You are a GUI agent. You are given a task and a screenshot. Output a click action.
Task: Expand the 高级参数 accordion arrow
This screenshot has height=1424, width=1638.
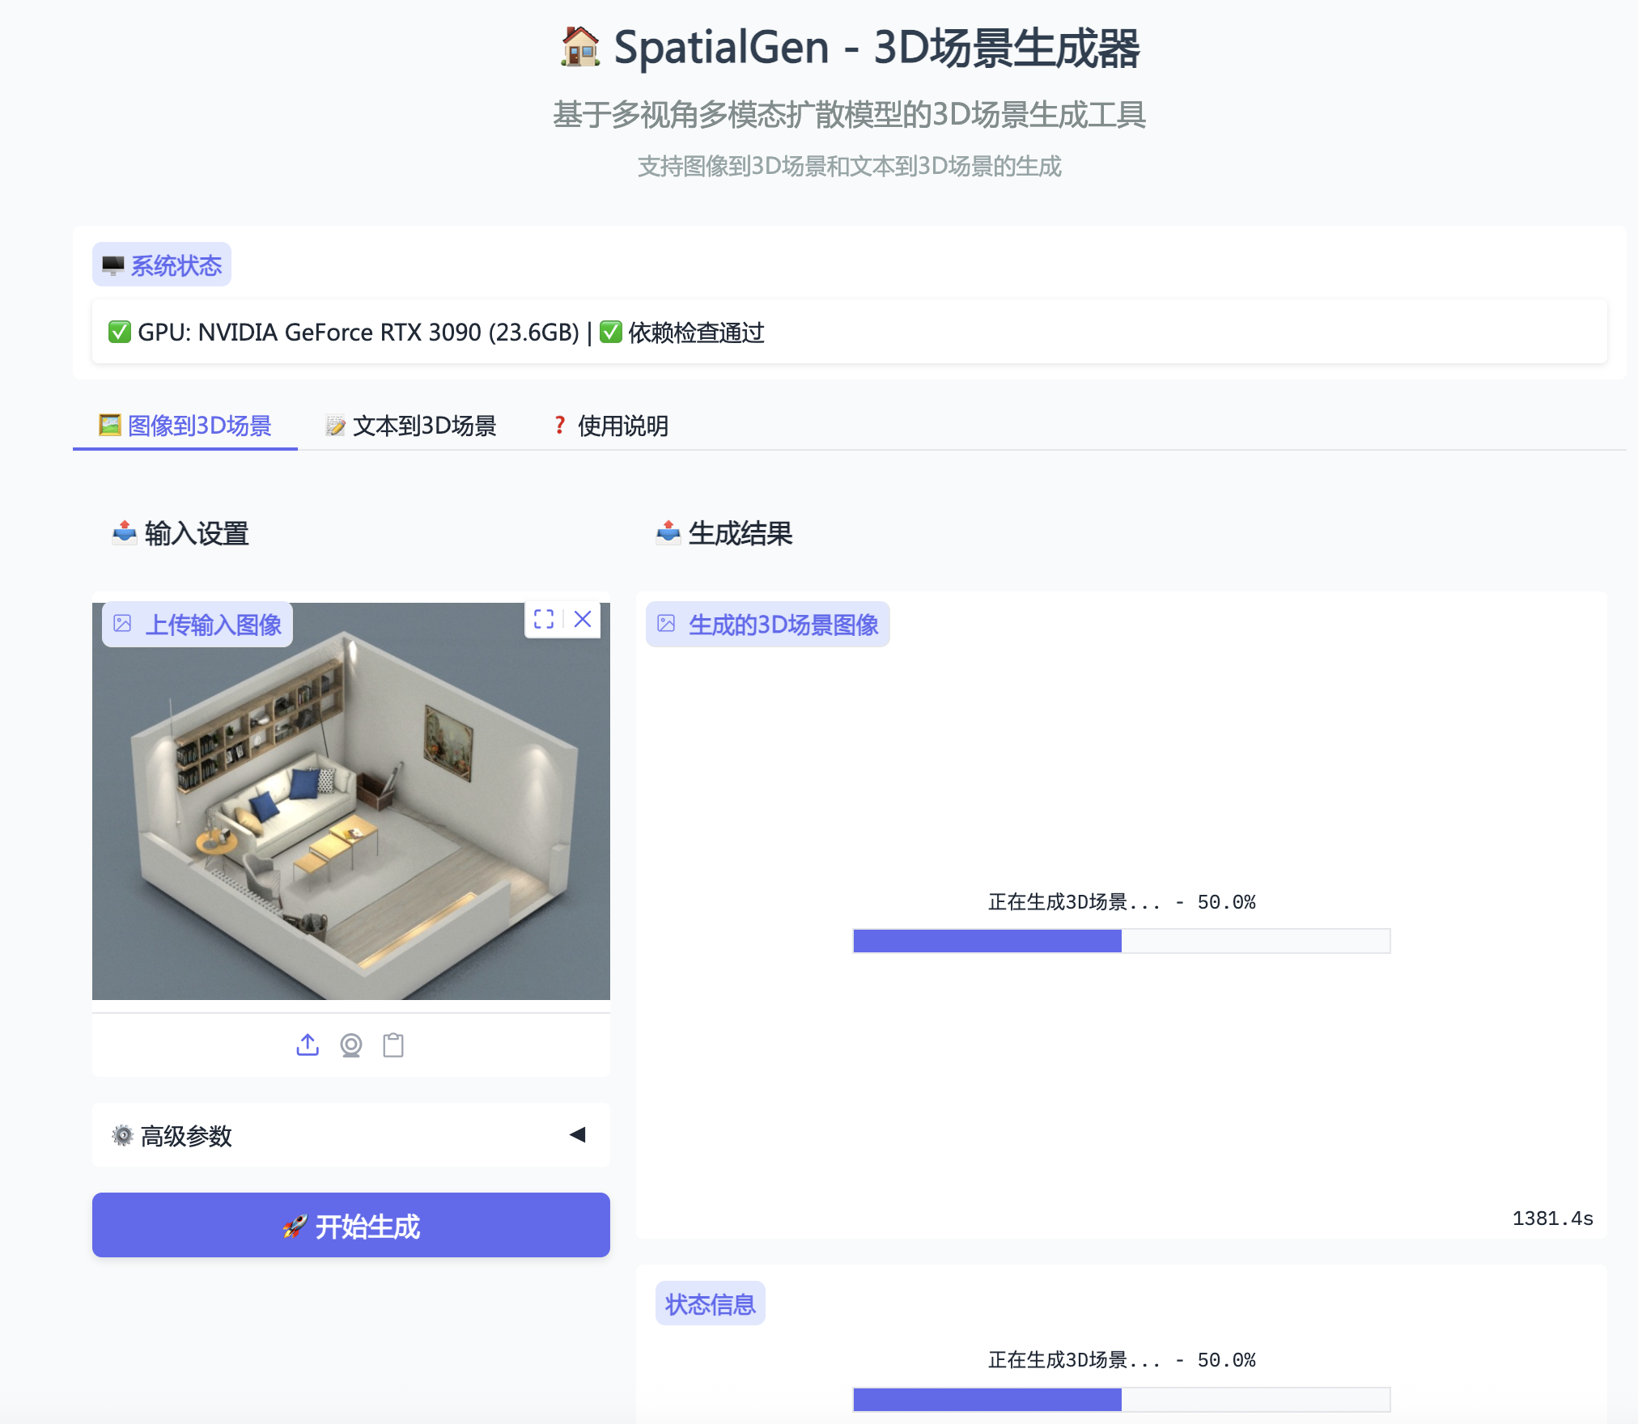[577, 1135]
